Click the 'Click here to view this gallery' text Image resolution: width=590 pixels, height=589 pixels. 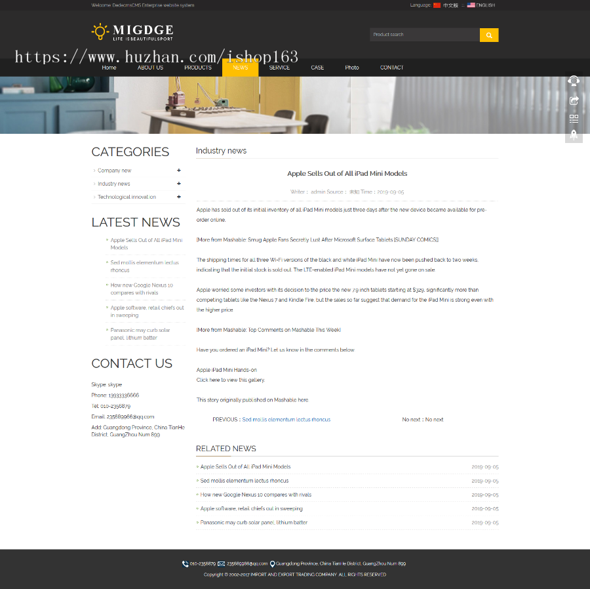coord(230,380)
